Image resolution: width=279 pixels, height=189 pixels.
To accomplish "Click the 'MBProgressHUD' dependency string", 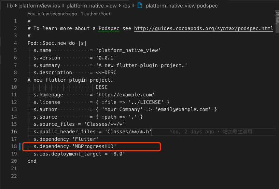I will pos(94,146).
